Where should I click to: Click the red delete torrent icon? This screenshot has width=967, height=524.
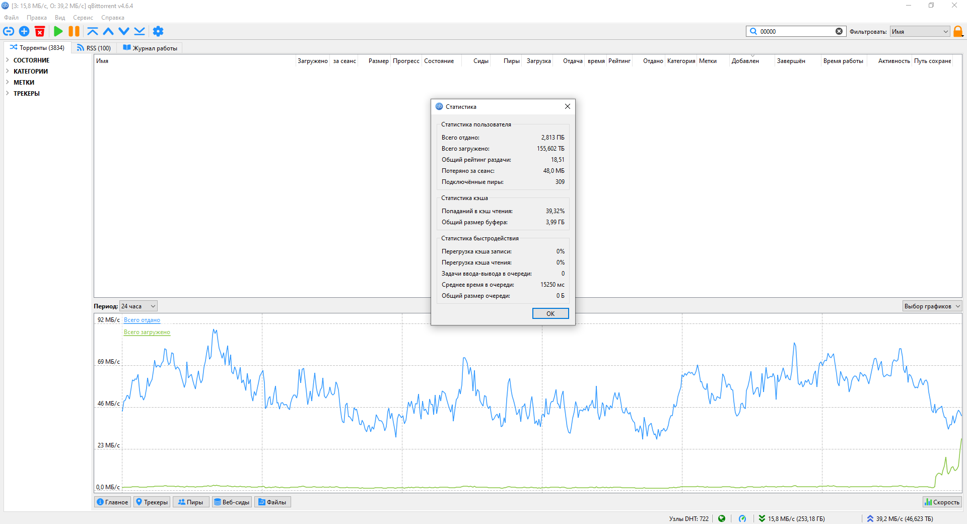coord(40,31)
